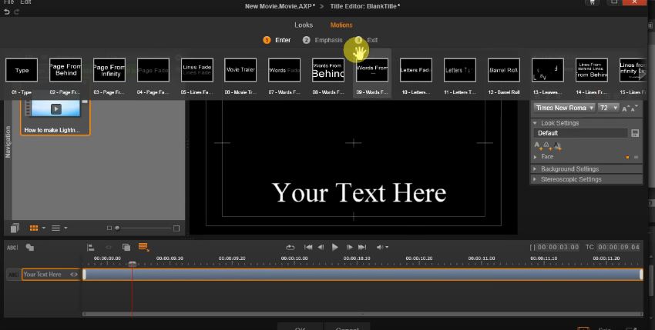This screenshot has height=330, width=655.
Task: Open the list view options dropdown
Action: click(65, 228)
